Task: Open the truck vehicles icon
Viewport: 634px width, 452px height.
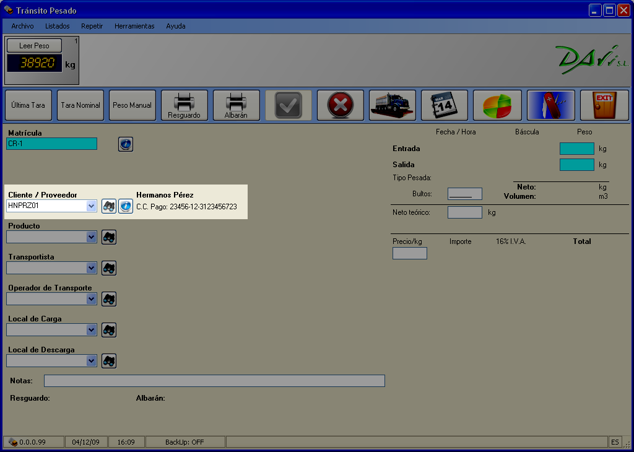Action: 392,105
